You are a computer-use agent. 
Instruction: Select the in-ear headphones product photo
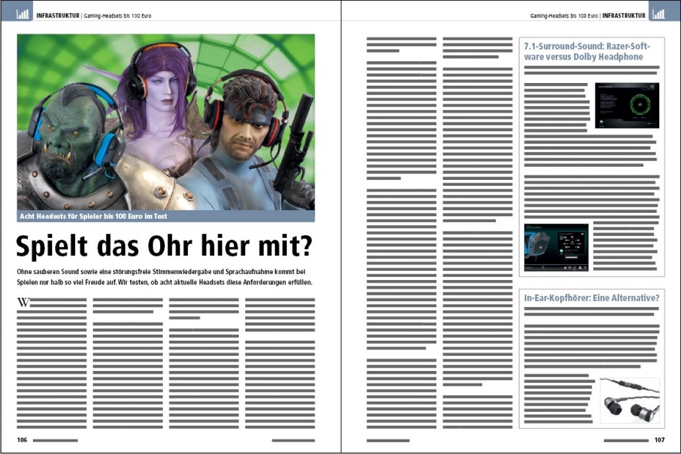(x=630, y=400)
